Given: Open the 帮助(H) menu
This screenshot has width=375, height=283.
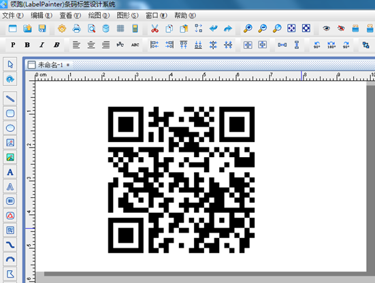Looking at the screenshot, I should (x=185, y=16).
